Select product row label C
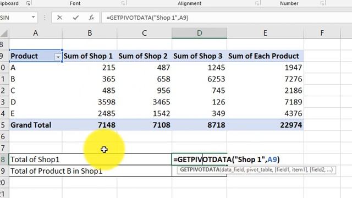The width and height of the screenshot is (352, 198). tap(35, 90)
